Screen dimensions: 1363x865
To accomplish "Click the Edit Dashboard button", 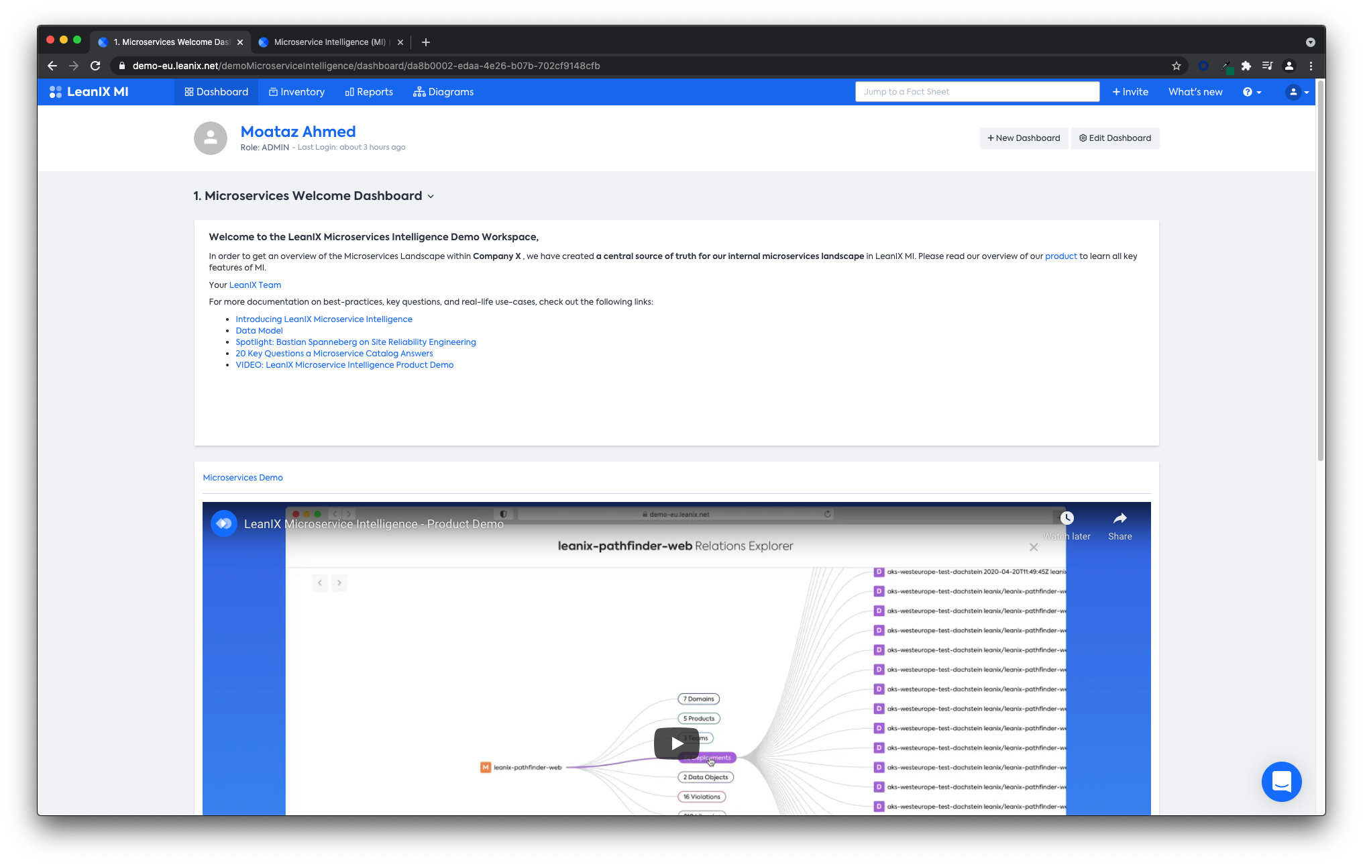I will pos(1115,138).
